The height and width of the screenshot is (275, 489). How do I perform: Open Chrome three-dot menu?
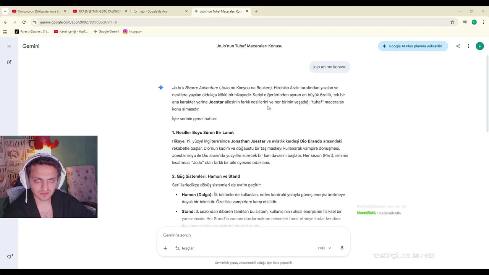point(483,22)
